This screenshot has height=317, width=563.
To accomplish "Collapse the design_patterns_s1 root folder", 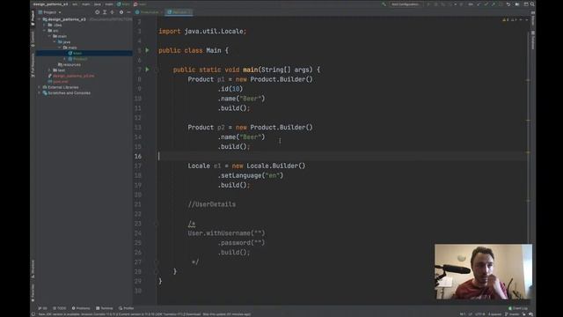I will 39,19.
